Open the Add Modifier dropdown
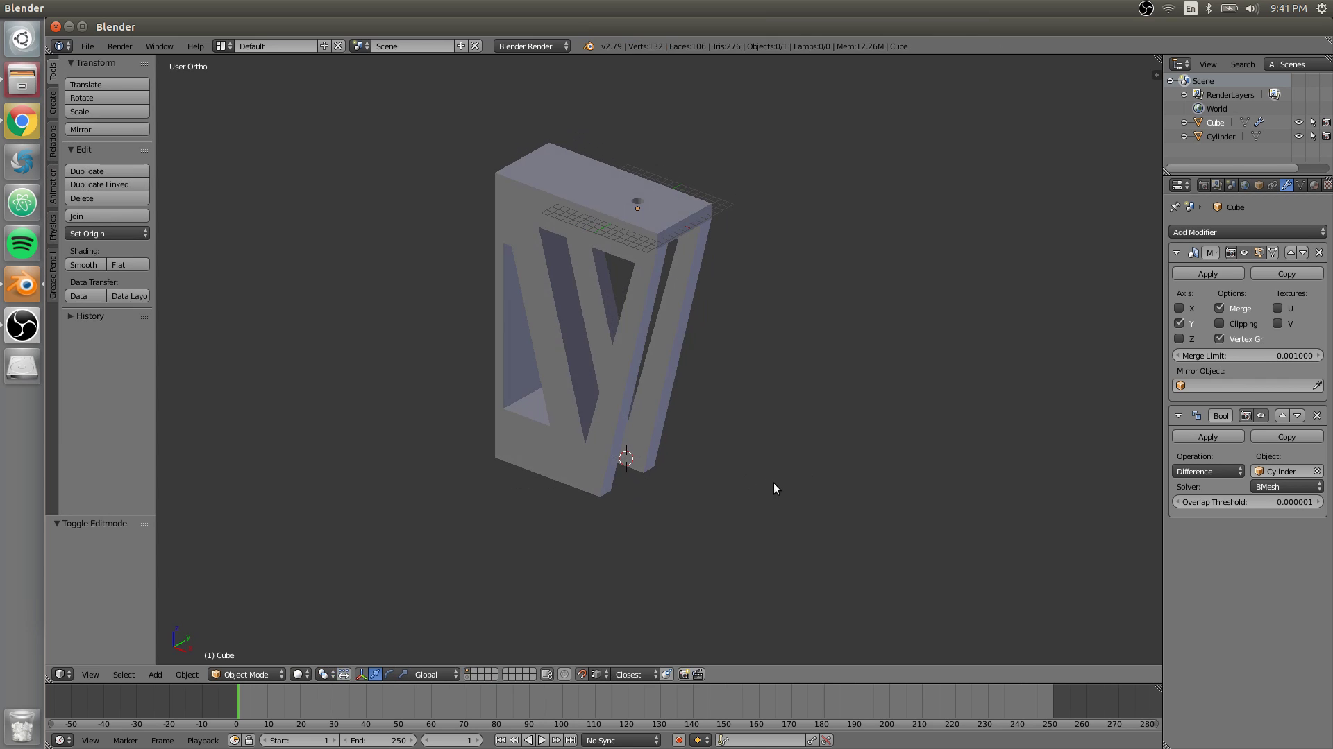Screen dimensions: 1333x749 [x=1248, y=232]
